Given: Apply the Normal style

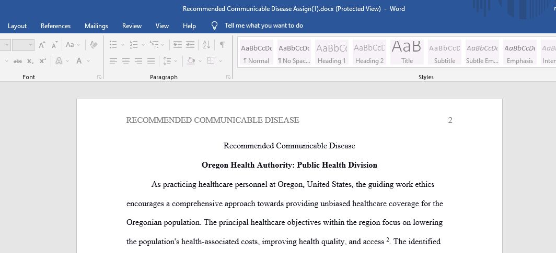Looking at the screenshot, I should pyautogui.click(x=257, y=52).
